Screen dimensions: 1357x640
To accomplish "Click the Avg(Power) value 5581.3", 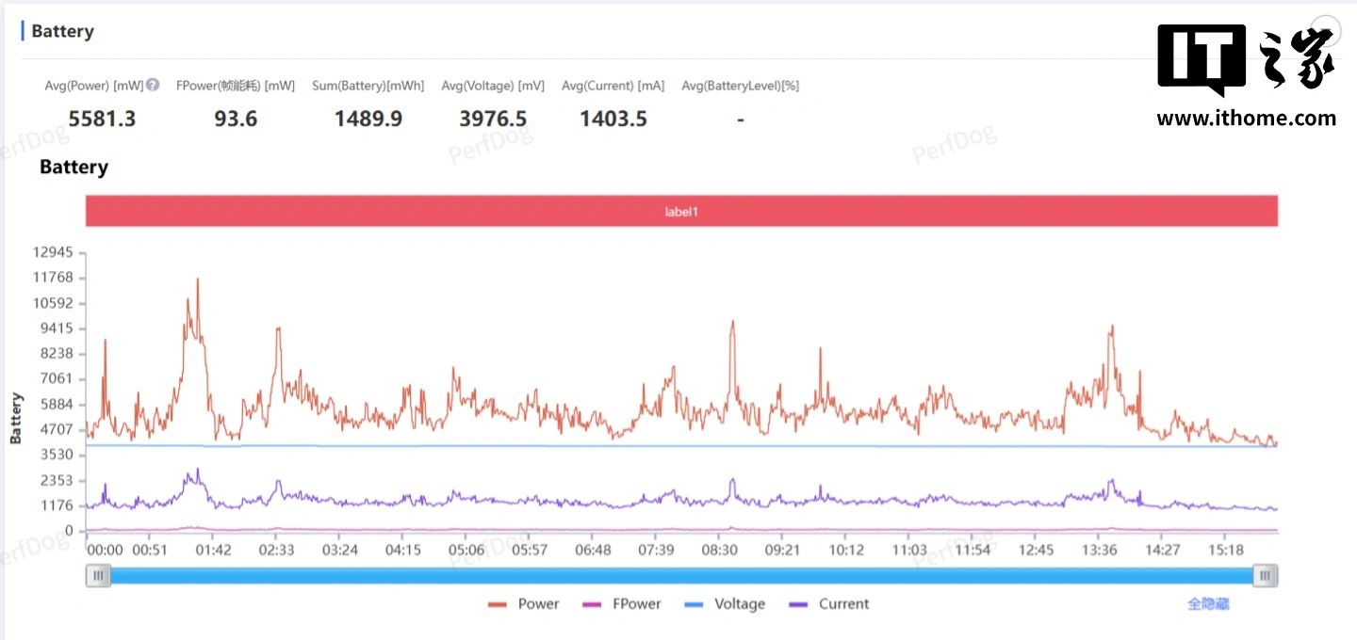I will coord(102,119).
